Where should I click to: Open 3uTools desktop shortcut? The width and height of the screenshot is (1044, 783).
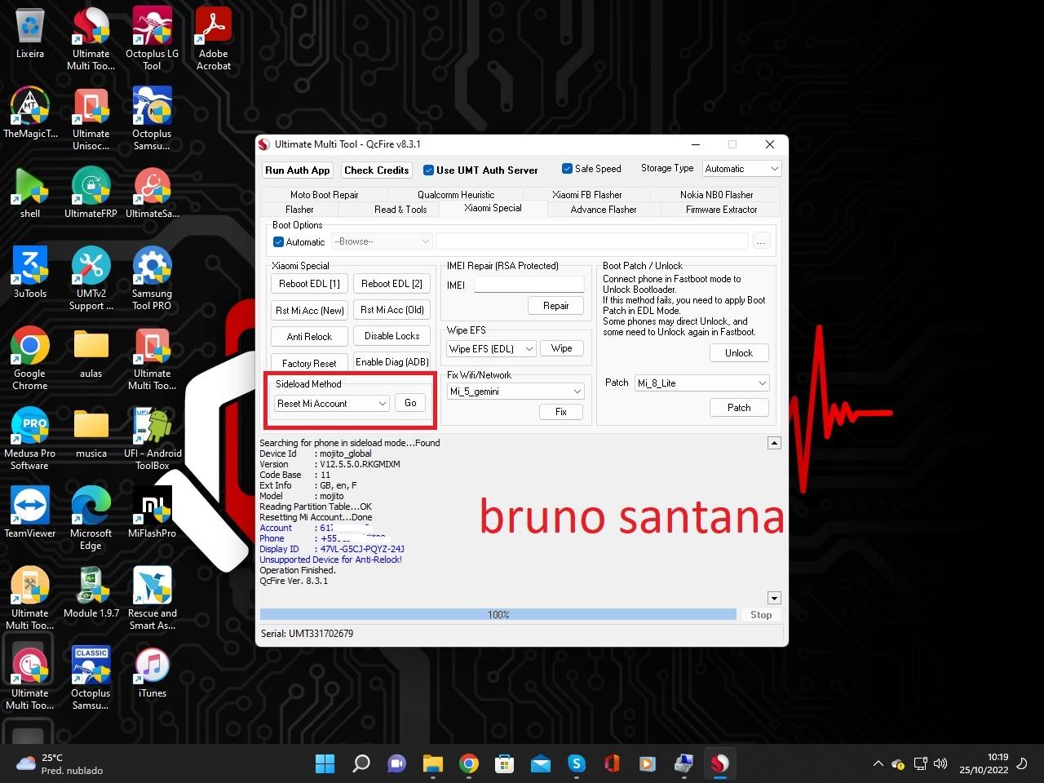tap(30, 273)
